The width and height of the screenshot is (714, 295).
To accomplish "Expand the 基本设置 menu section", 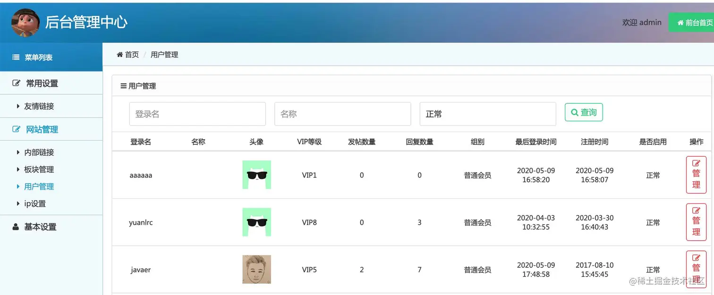I will point(51,227).
